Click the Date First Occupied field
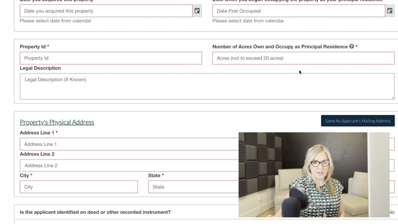This screenshot has height=224, width=398. (299, 11)
